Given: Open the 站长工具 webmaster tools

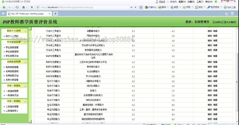Looking at the screenshot, I should [230, 7].
